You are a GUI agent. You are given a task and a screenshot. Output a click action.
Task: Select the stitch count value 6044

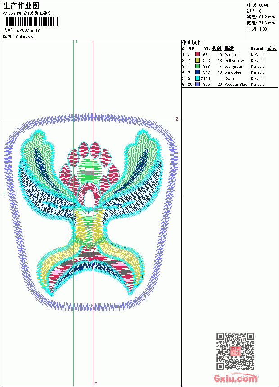pyautogui.click(x=264, y=5)
